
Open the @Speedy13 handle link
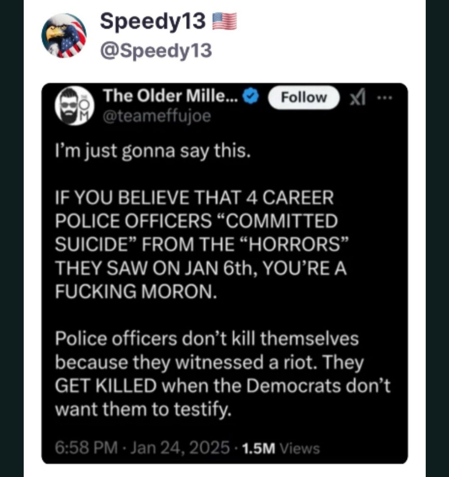click(x=156, y=51)
